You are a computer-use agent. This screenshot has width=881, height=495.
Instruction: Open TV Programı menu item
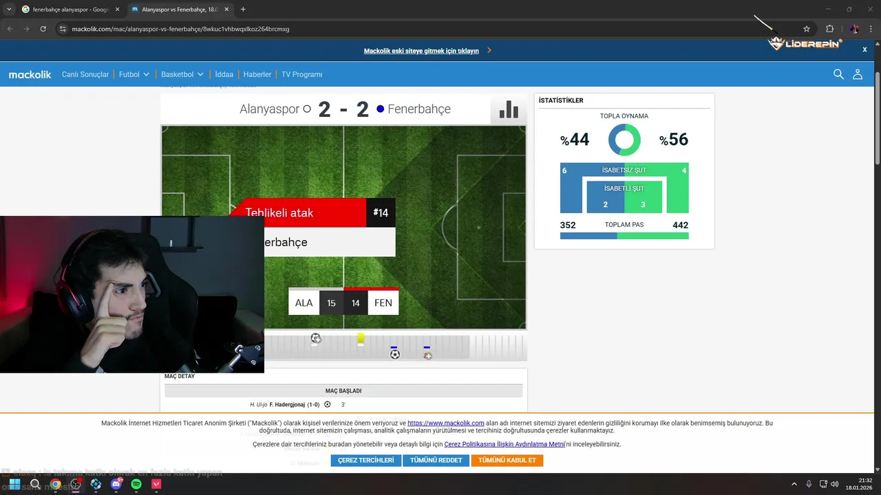(301, 74)
